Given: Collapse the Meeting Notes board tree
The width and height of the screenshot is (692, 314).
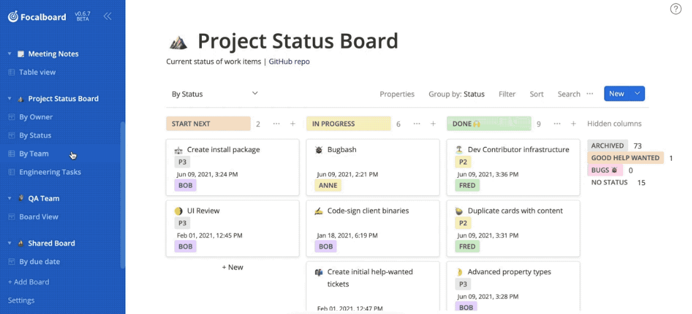Looking at the screenshot, I should coord(9,54).
